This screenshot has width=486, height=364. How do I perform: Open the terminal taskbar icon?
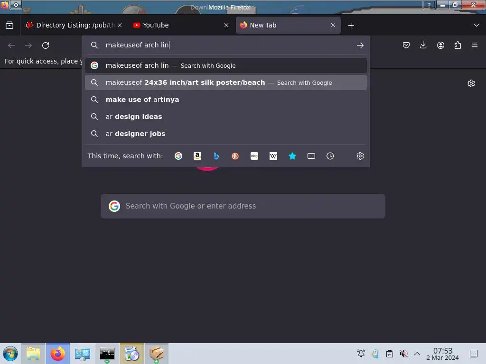pos(107,354)
